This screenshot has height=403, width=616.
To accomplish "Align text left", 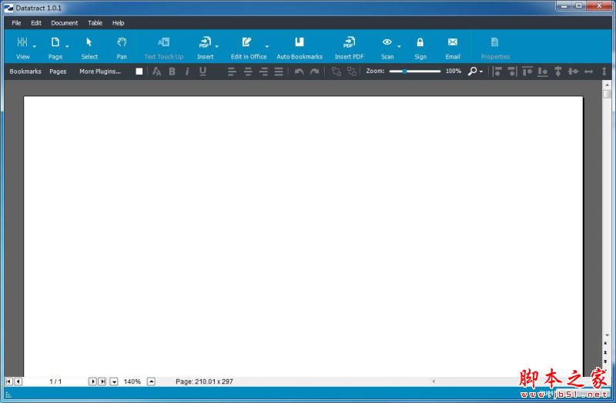I will [x=233, y=72].
